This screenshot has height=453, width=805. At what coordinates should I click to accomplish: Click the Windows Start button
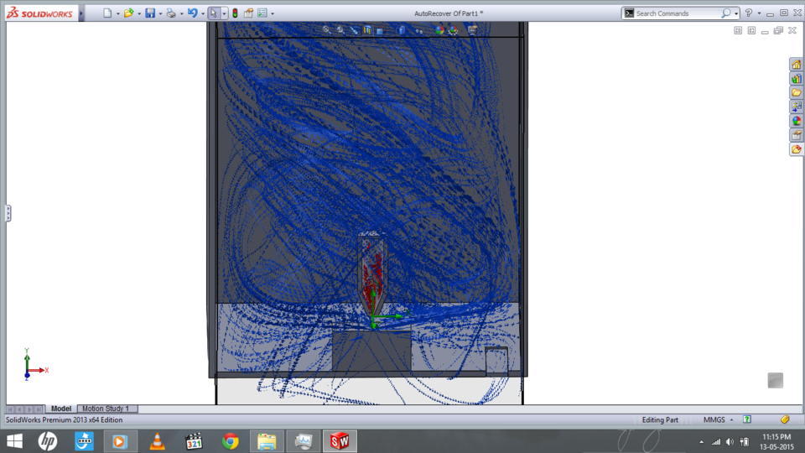(x=14, y=440)
